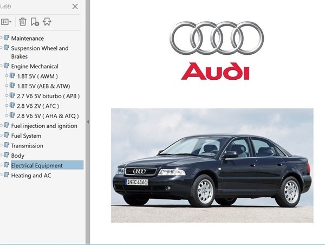Go to 1.8T 5V (AWM) bookmark
The image size is (325, 245).
pyautogui.click(x=37, y=76)
